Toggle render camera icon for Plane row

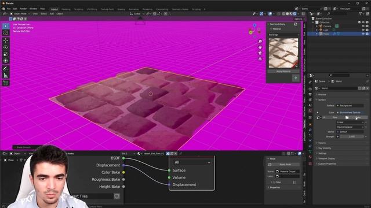pos(367,34)
